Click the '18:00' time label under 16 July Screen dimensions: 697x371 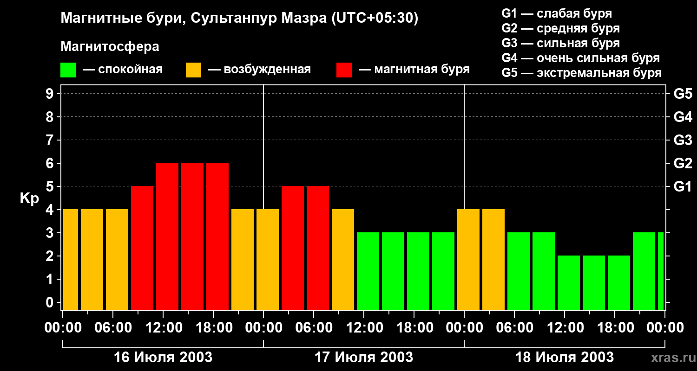pos(213,328)
